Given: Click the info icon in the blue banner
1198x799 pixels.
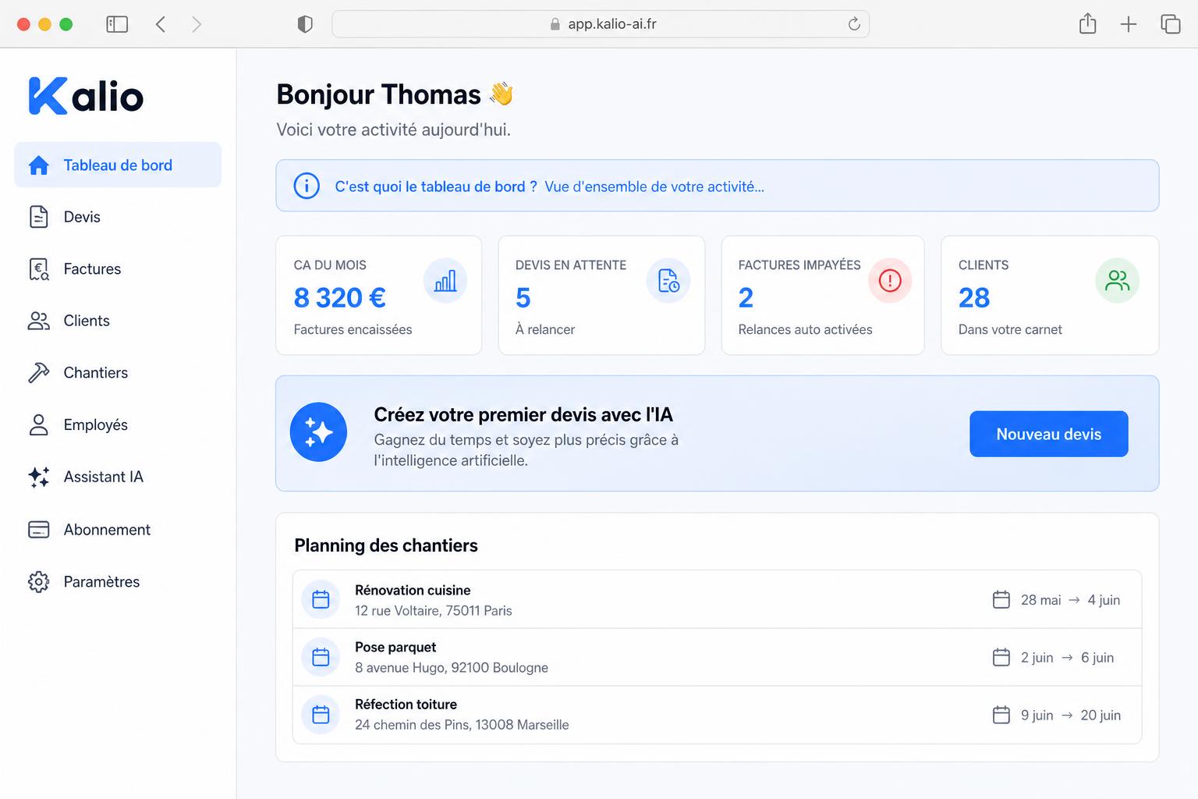Looking at the screenshot, I should pyautogui.click(x=307, y=186).
